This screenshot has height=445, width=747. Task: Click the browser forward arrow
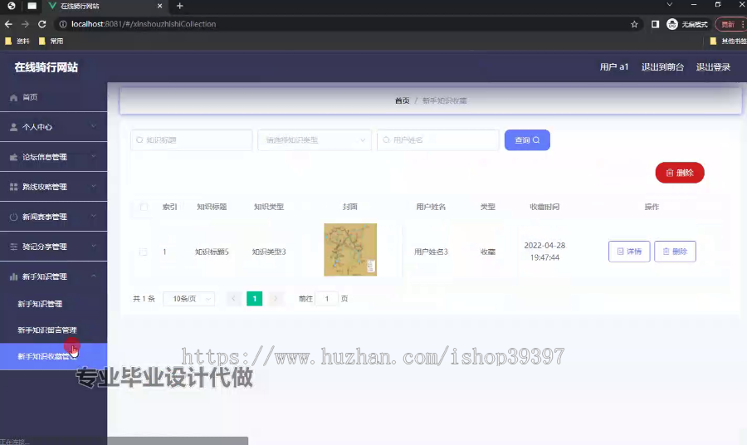coord(25,24)
